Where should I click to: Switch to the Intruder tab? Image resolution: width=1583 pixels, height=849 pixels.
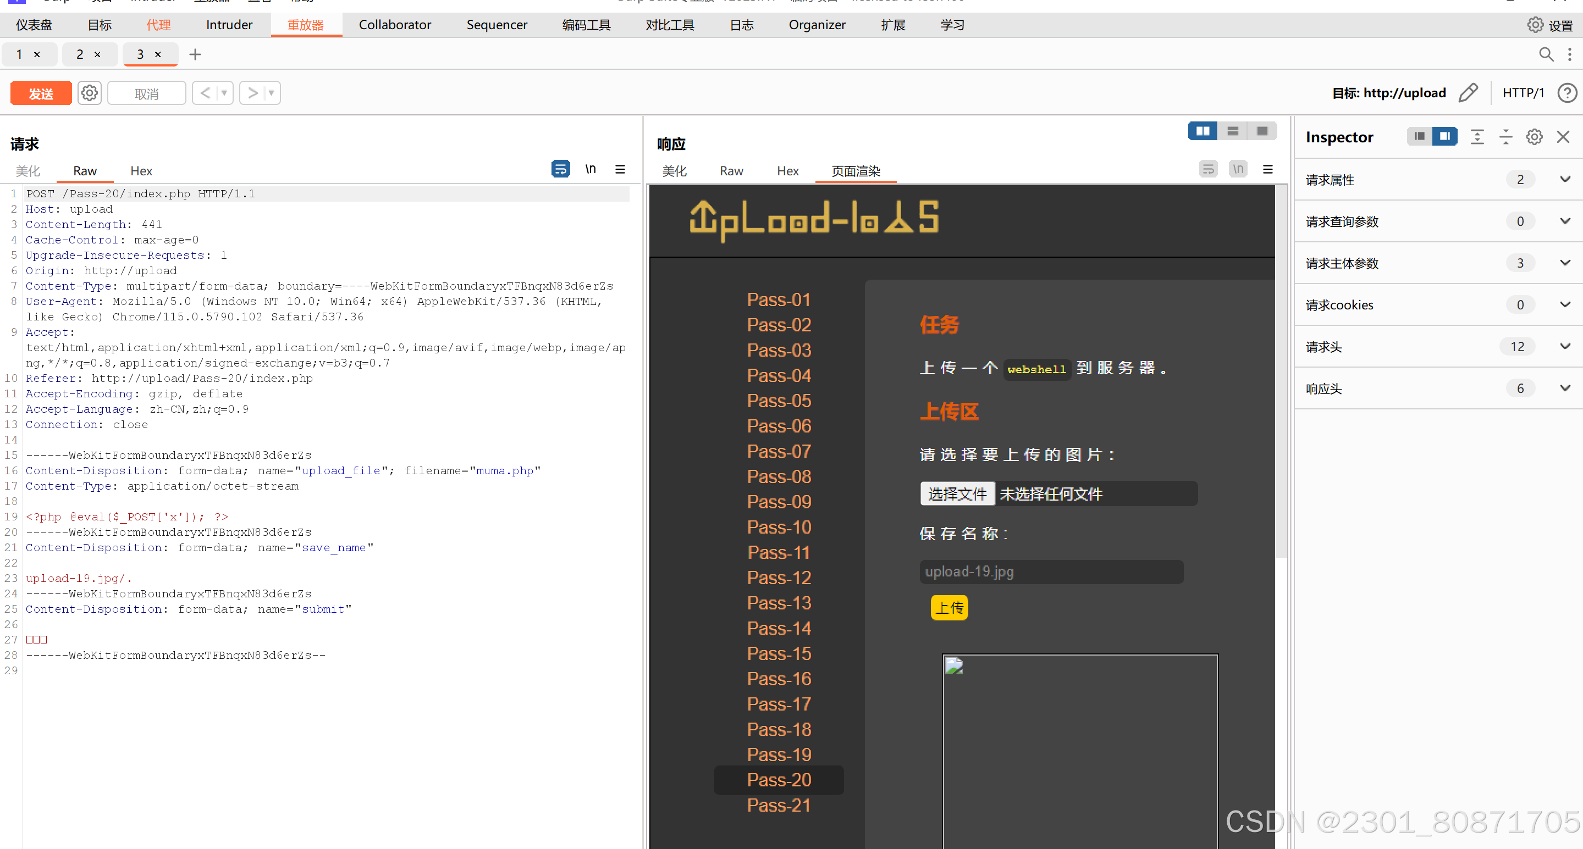(229, 25)
